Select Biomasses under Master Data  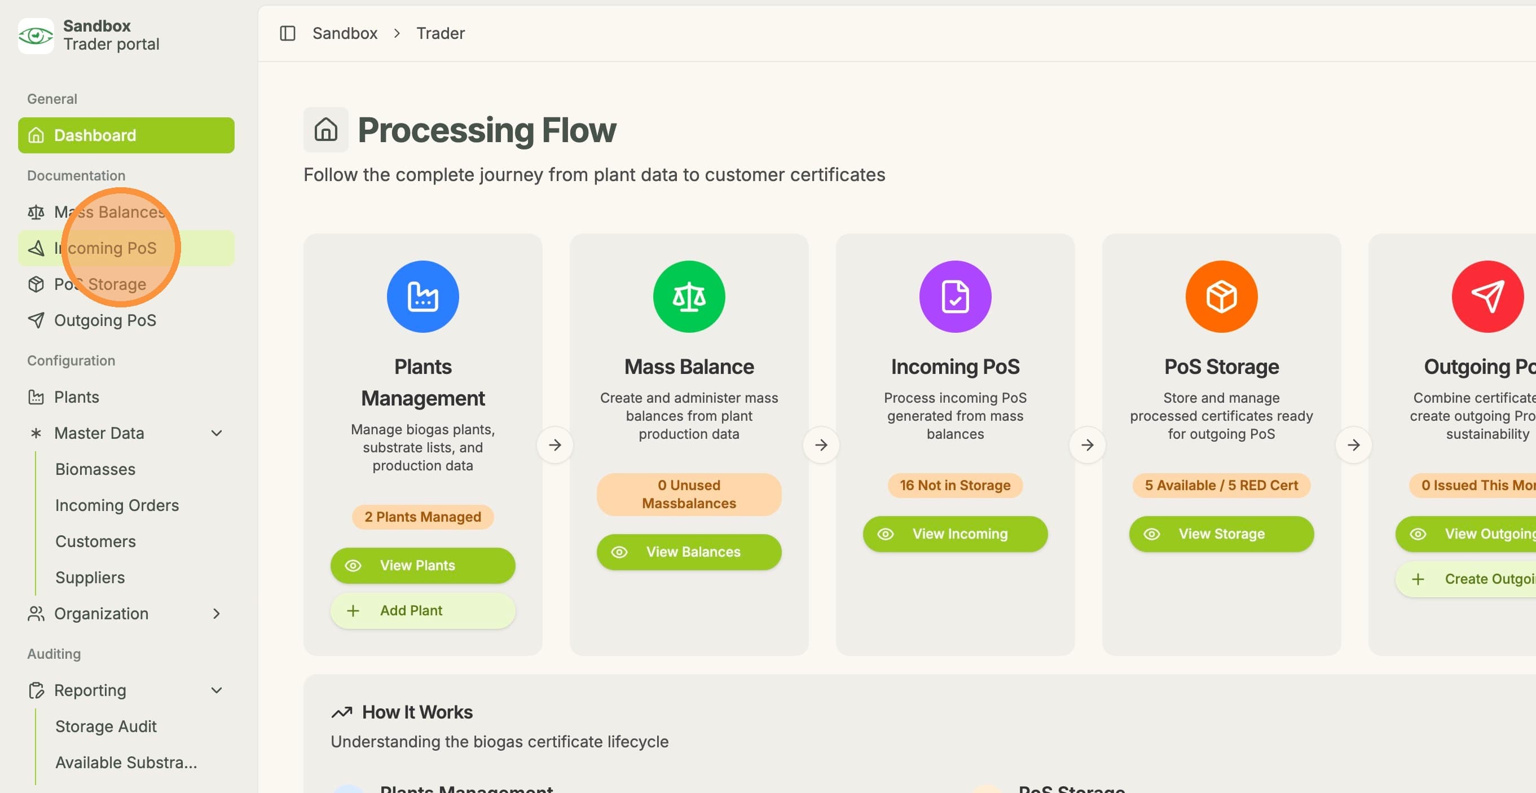(x=95, y=469)
